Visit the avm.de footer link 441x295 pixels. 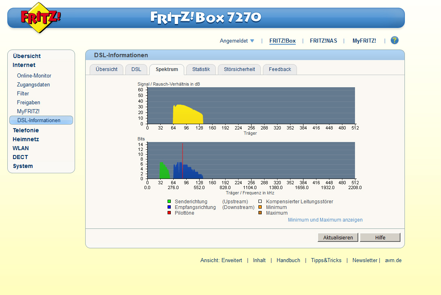point(393,260)
